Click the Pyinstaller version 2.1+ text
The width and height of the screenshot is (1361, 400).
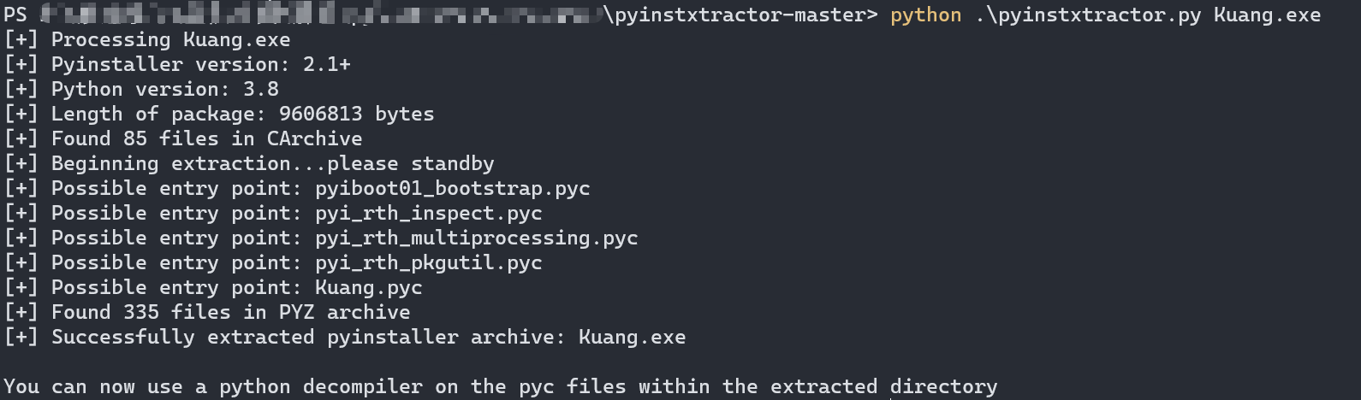[200, 65]
